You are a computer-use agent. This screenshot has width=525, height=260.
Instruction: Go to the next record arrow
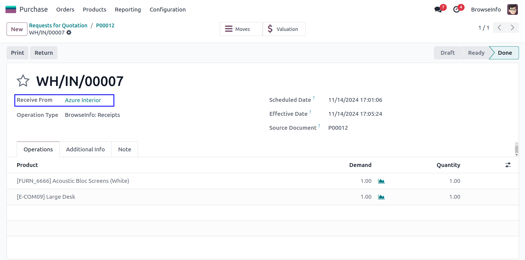(512, 28)
